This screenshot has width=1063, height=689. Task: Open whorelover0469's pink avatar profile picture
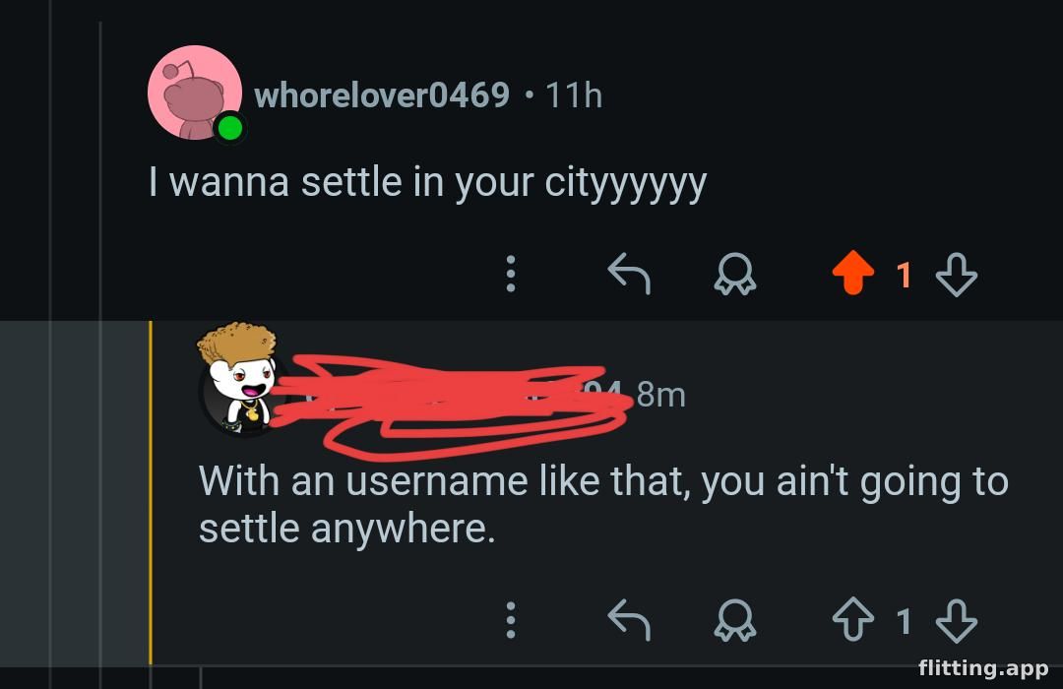click(x=194, y=92)
